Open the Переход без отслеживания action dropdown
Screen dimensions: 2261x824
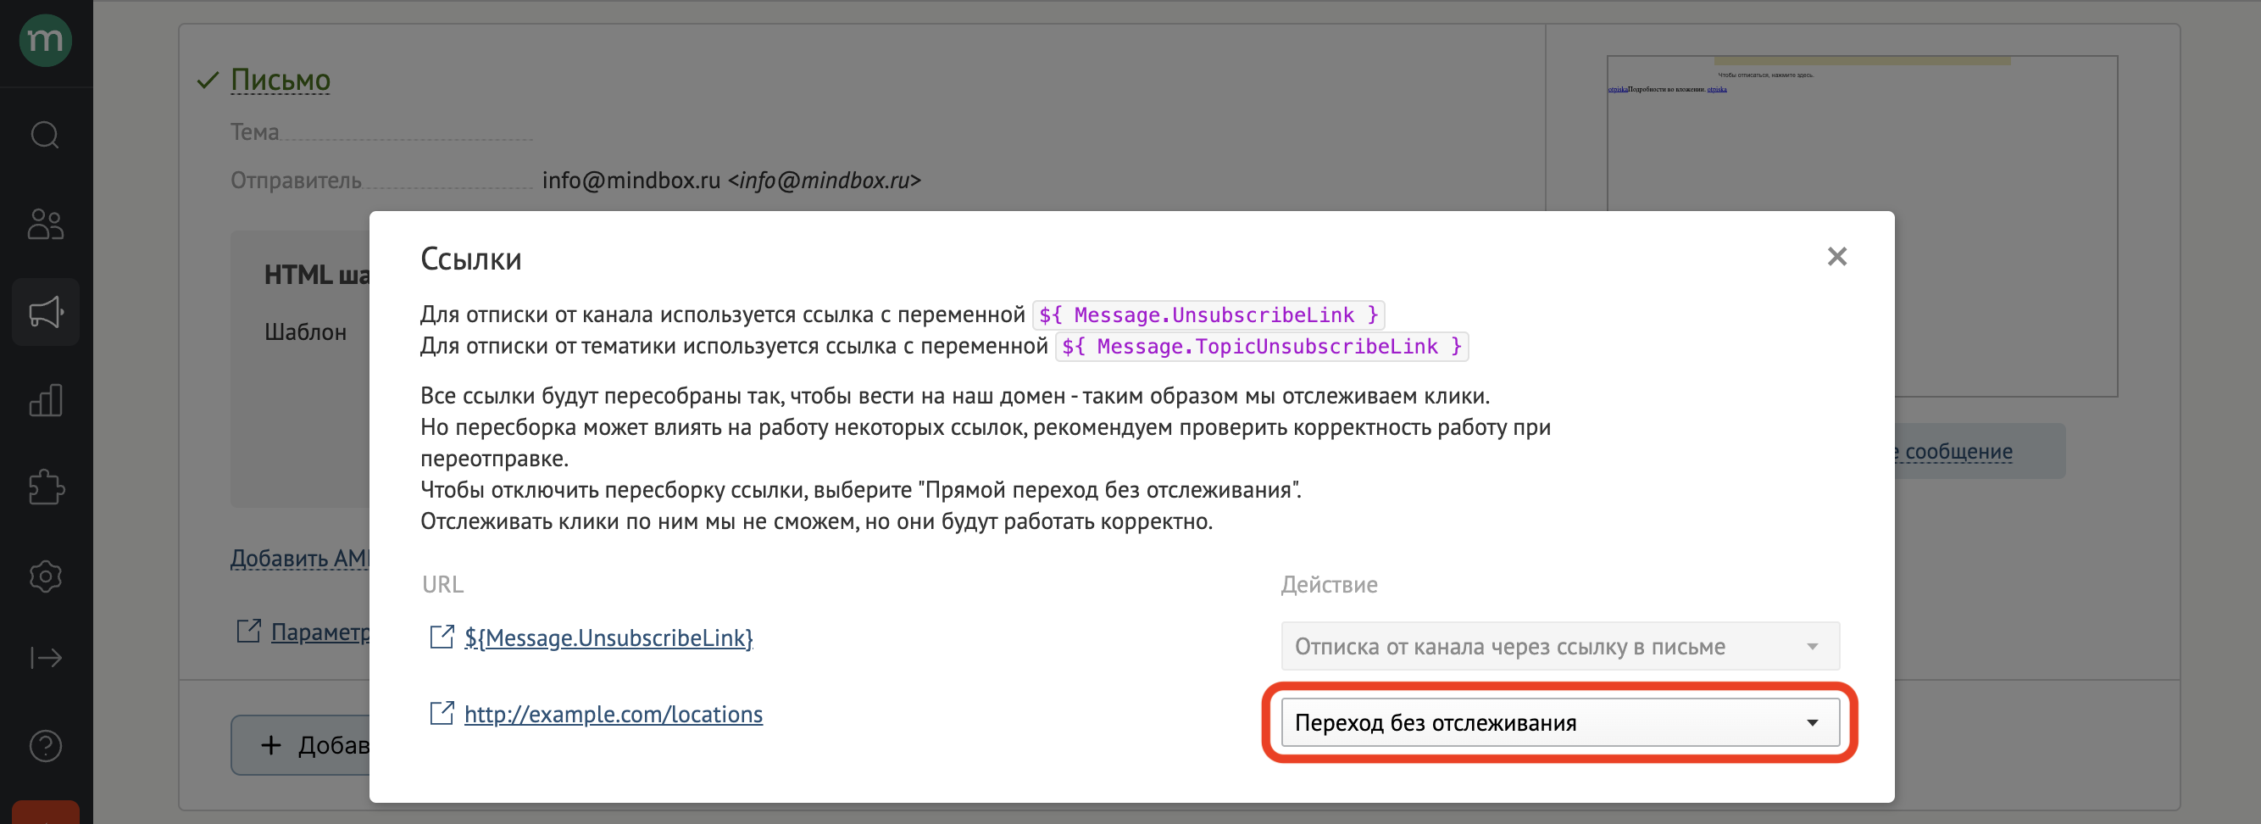click(1559, 722)
